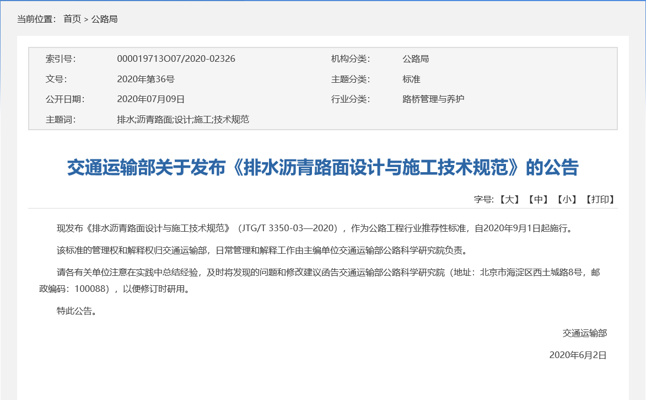Click the blue announcement title heading
This screenshot has width=646, height=400.
pos(322,167)
